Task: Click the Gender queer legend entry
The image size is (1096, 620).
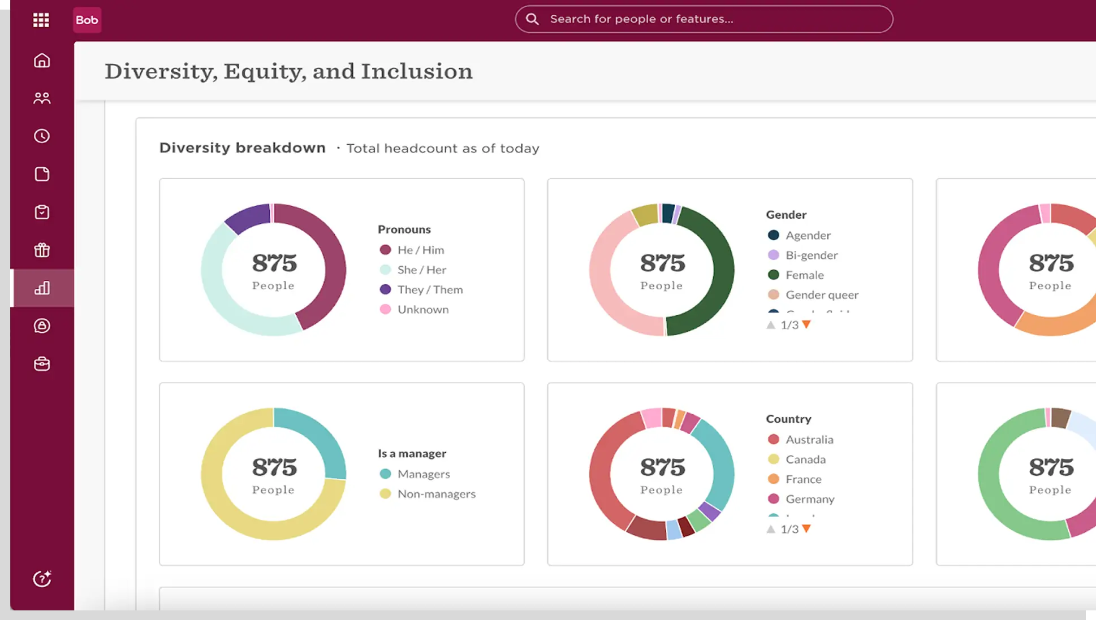Action: pos(813,294)
